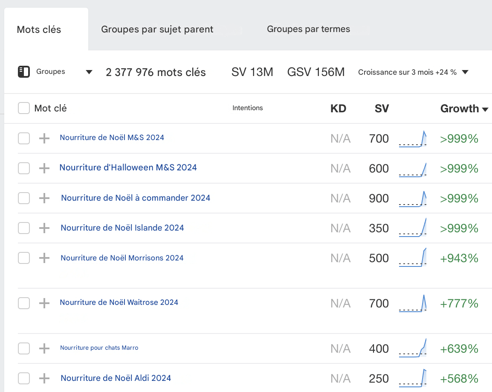
Task: Click the SV value 250
Action: click(x=379, y=378)
